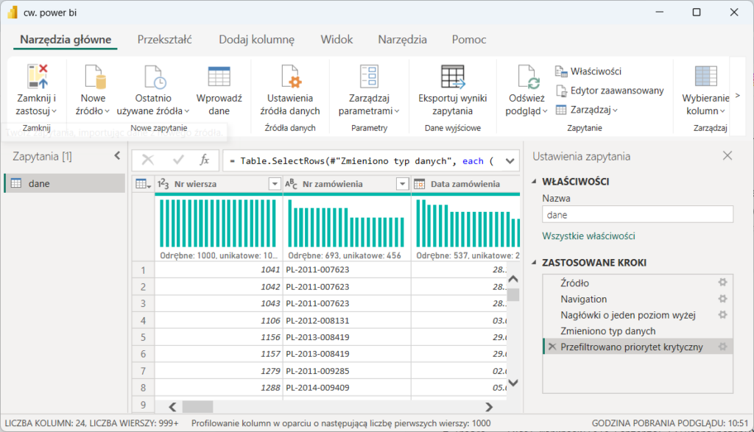Select the Źródło applied step

574,283
